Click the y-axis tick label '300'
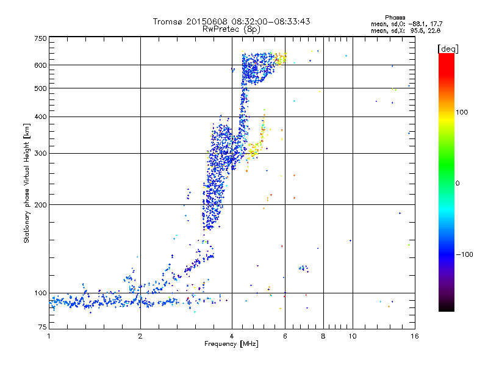 coord(41,154)
